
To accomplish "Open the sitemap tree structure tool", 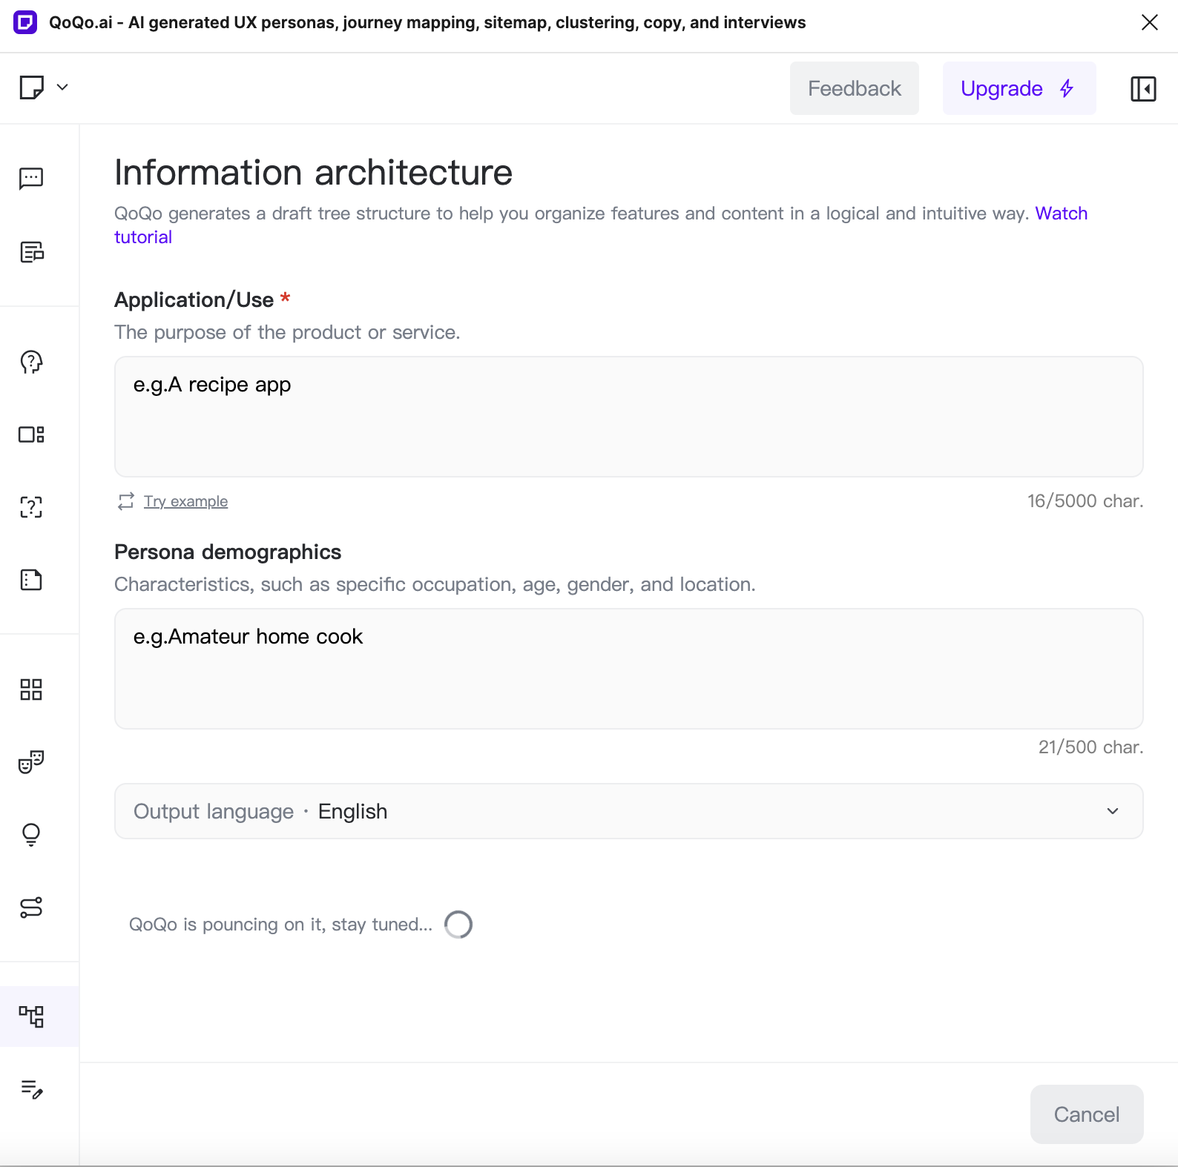I will (x=31, y=1016).
